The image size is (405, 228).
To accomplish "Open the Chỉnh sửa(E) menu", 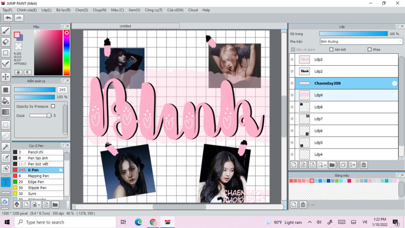I will click(27, 10).
